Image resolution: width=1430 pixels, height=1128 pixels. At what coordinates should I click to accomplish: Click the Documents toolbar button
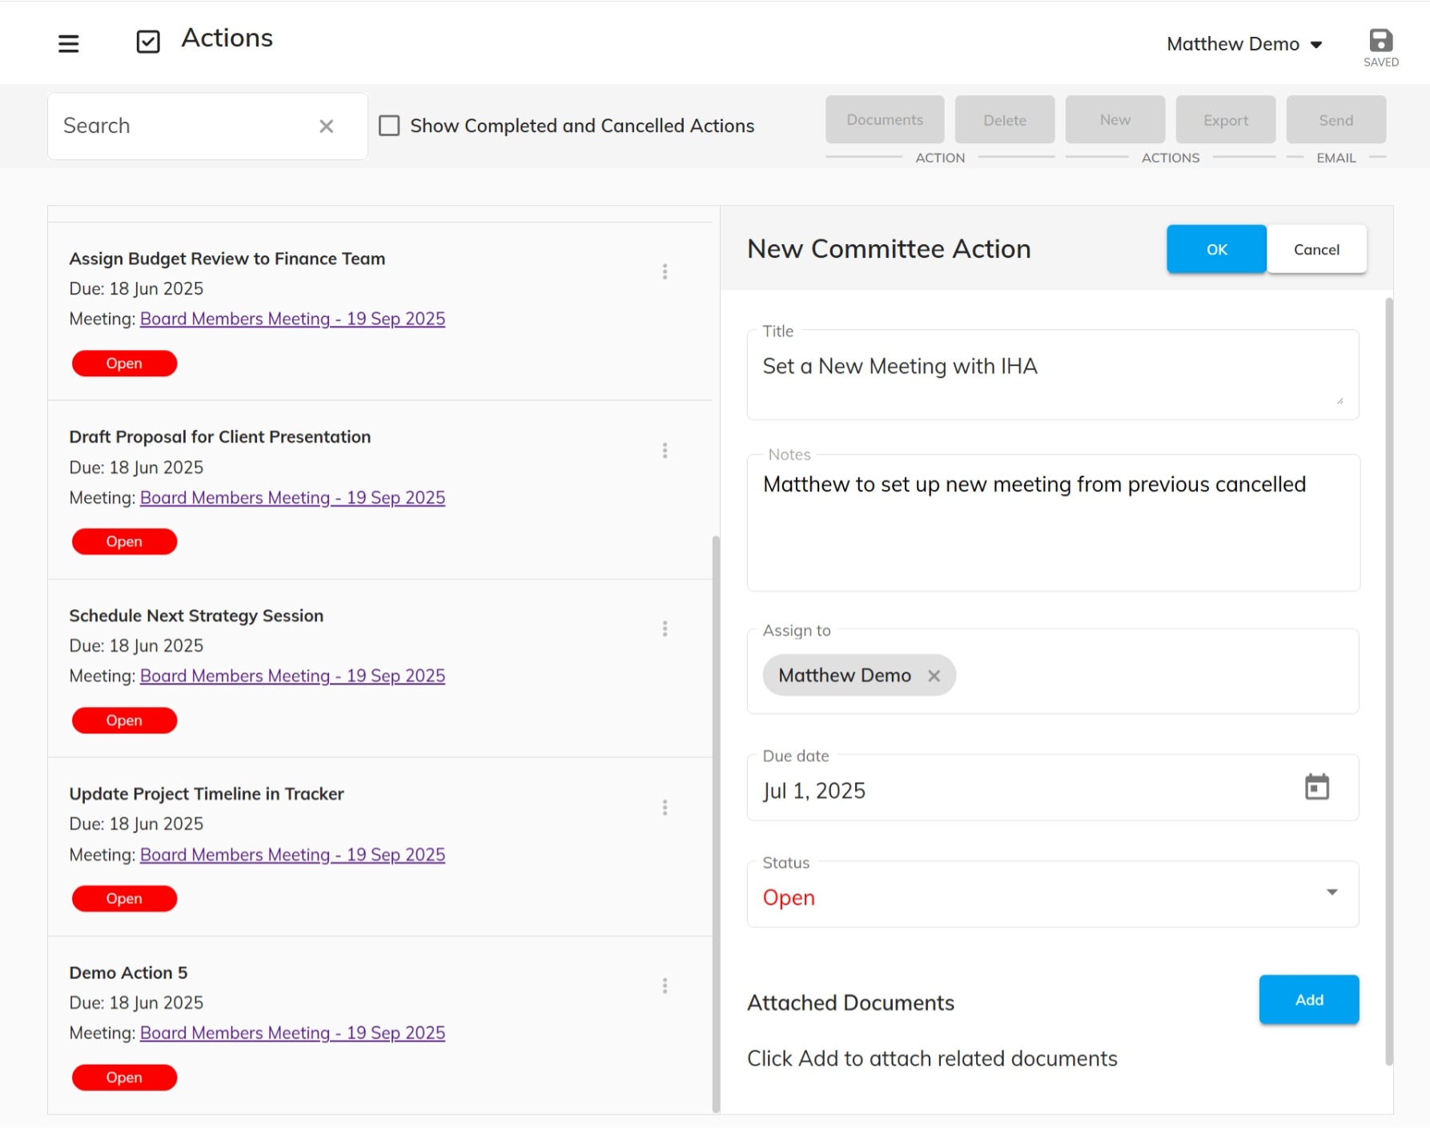[884, 120]
